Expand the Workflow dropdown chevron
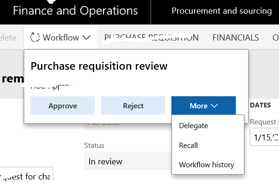 click(86, 38)
